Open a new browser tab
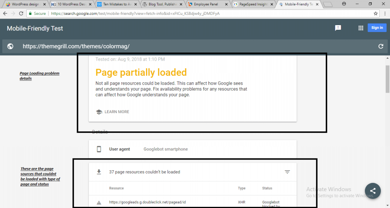 pos(328,4)
